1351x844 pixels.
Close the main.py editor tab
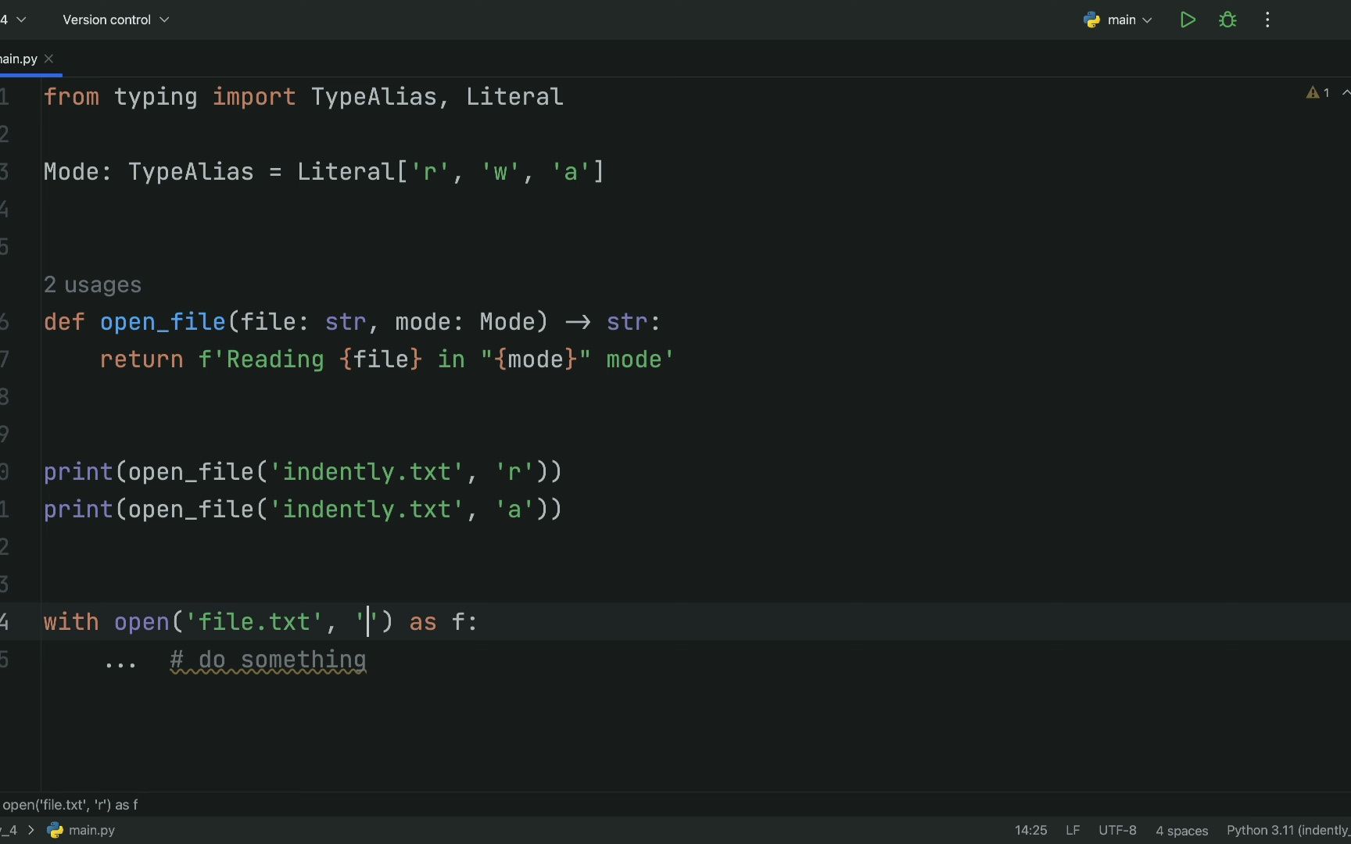coord(49,59)
